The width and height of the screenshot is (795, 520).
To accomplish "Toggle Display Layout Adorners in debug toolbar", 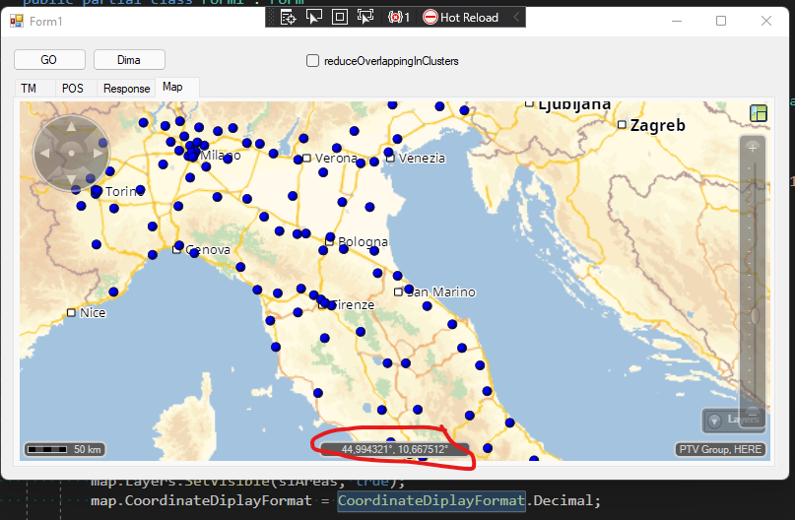I will (x=340, y=17).
